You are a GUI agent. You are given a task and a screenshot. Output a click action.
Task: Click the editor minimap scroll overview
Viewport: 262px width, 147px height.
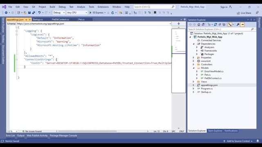click(x=178, y=61)
